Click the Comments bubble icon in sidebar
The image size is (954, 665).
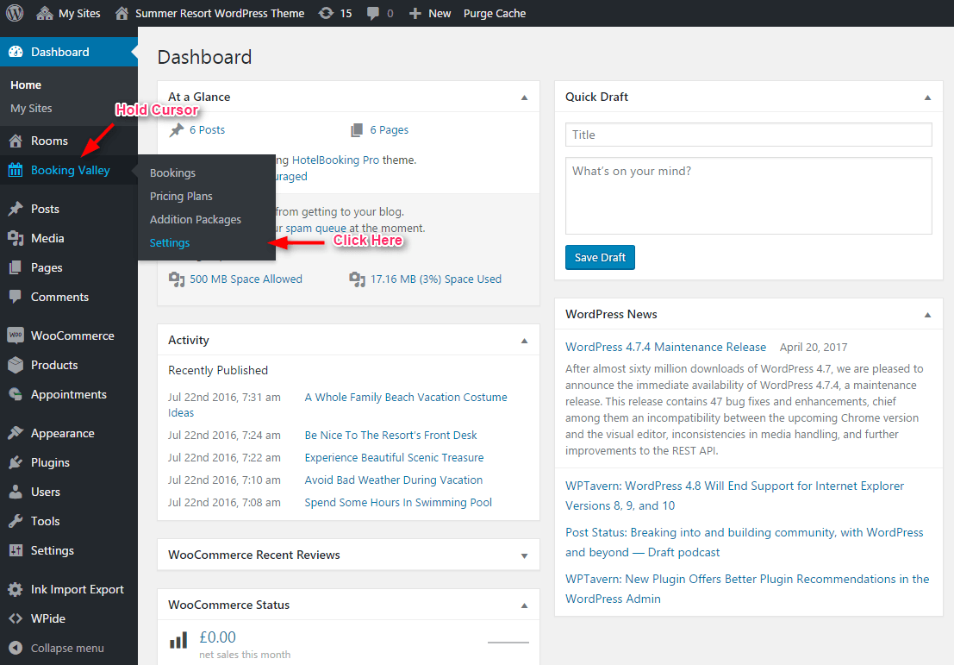(x=16, y=297)
